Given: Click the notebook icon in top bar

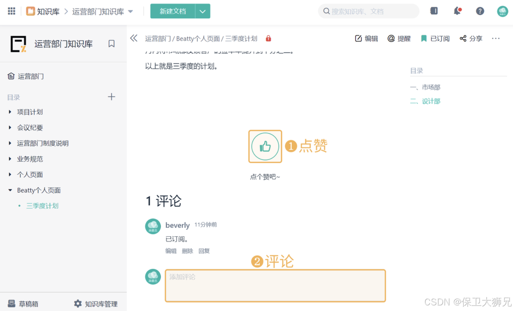Looking at the screenshot, I should point(433,11).
